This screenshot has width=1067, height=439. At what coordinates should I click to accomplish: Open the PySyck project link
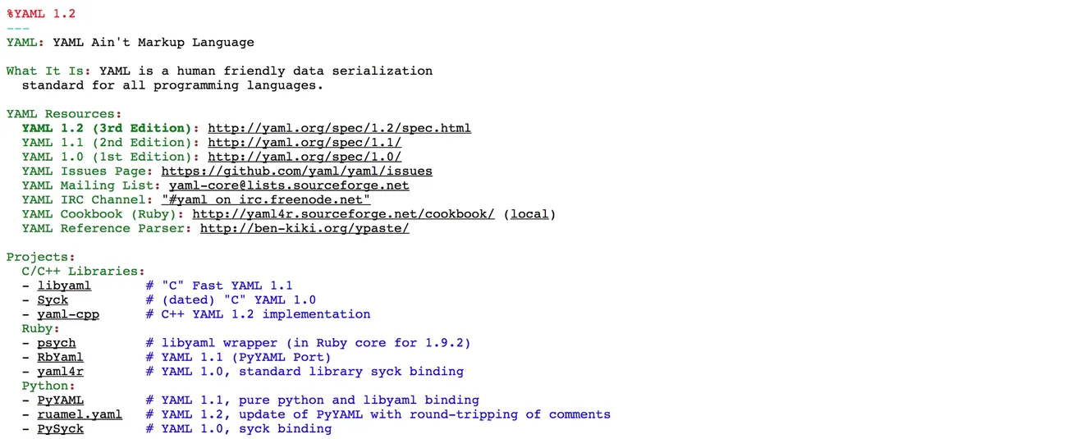point(60,429)
